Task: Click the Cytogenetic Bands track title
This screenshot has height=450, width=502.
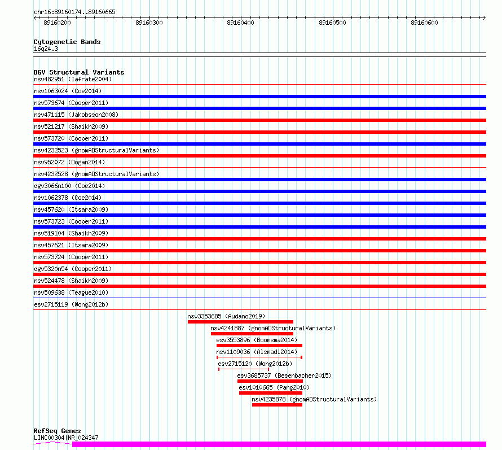Action: (67, 42)
